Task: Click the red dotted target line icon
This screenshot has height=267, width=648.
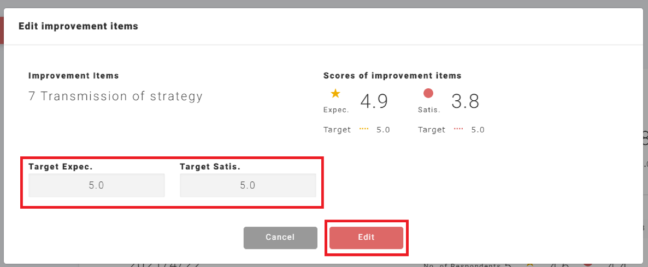Action: (458, 130)
